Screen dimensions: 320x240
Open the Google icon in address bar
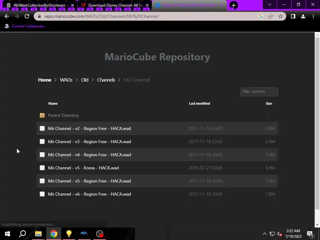(x=260, y=16)
